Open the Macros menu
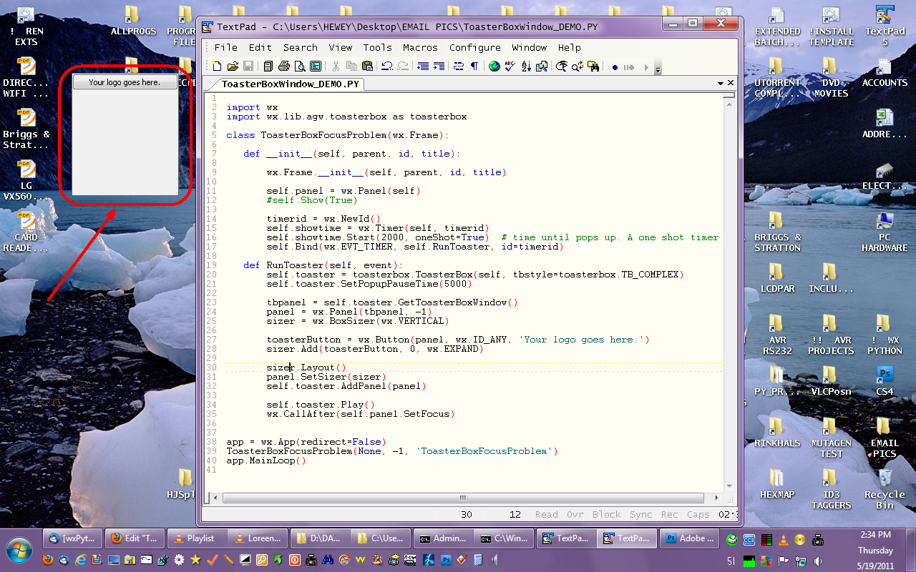Image resolution: width=916 pixels, height=572 pixels. pos(420,47)
